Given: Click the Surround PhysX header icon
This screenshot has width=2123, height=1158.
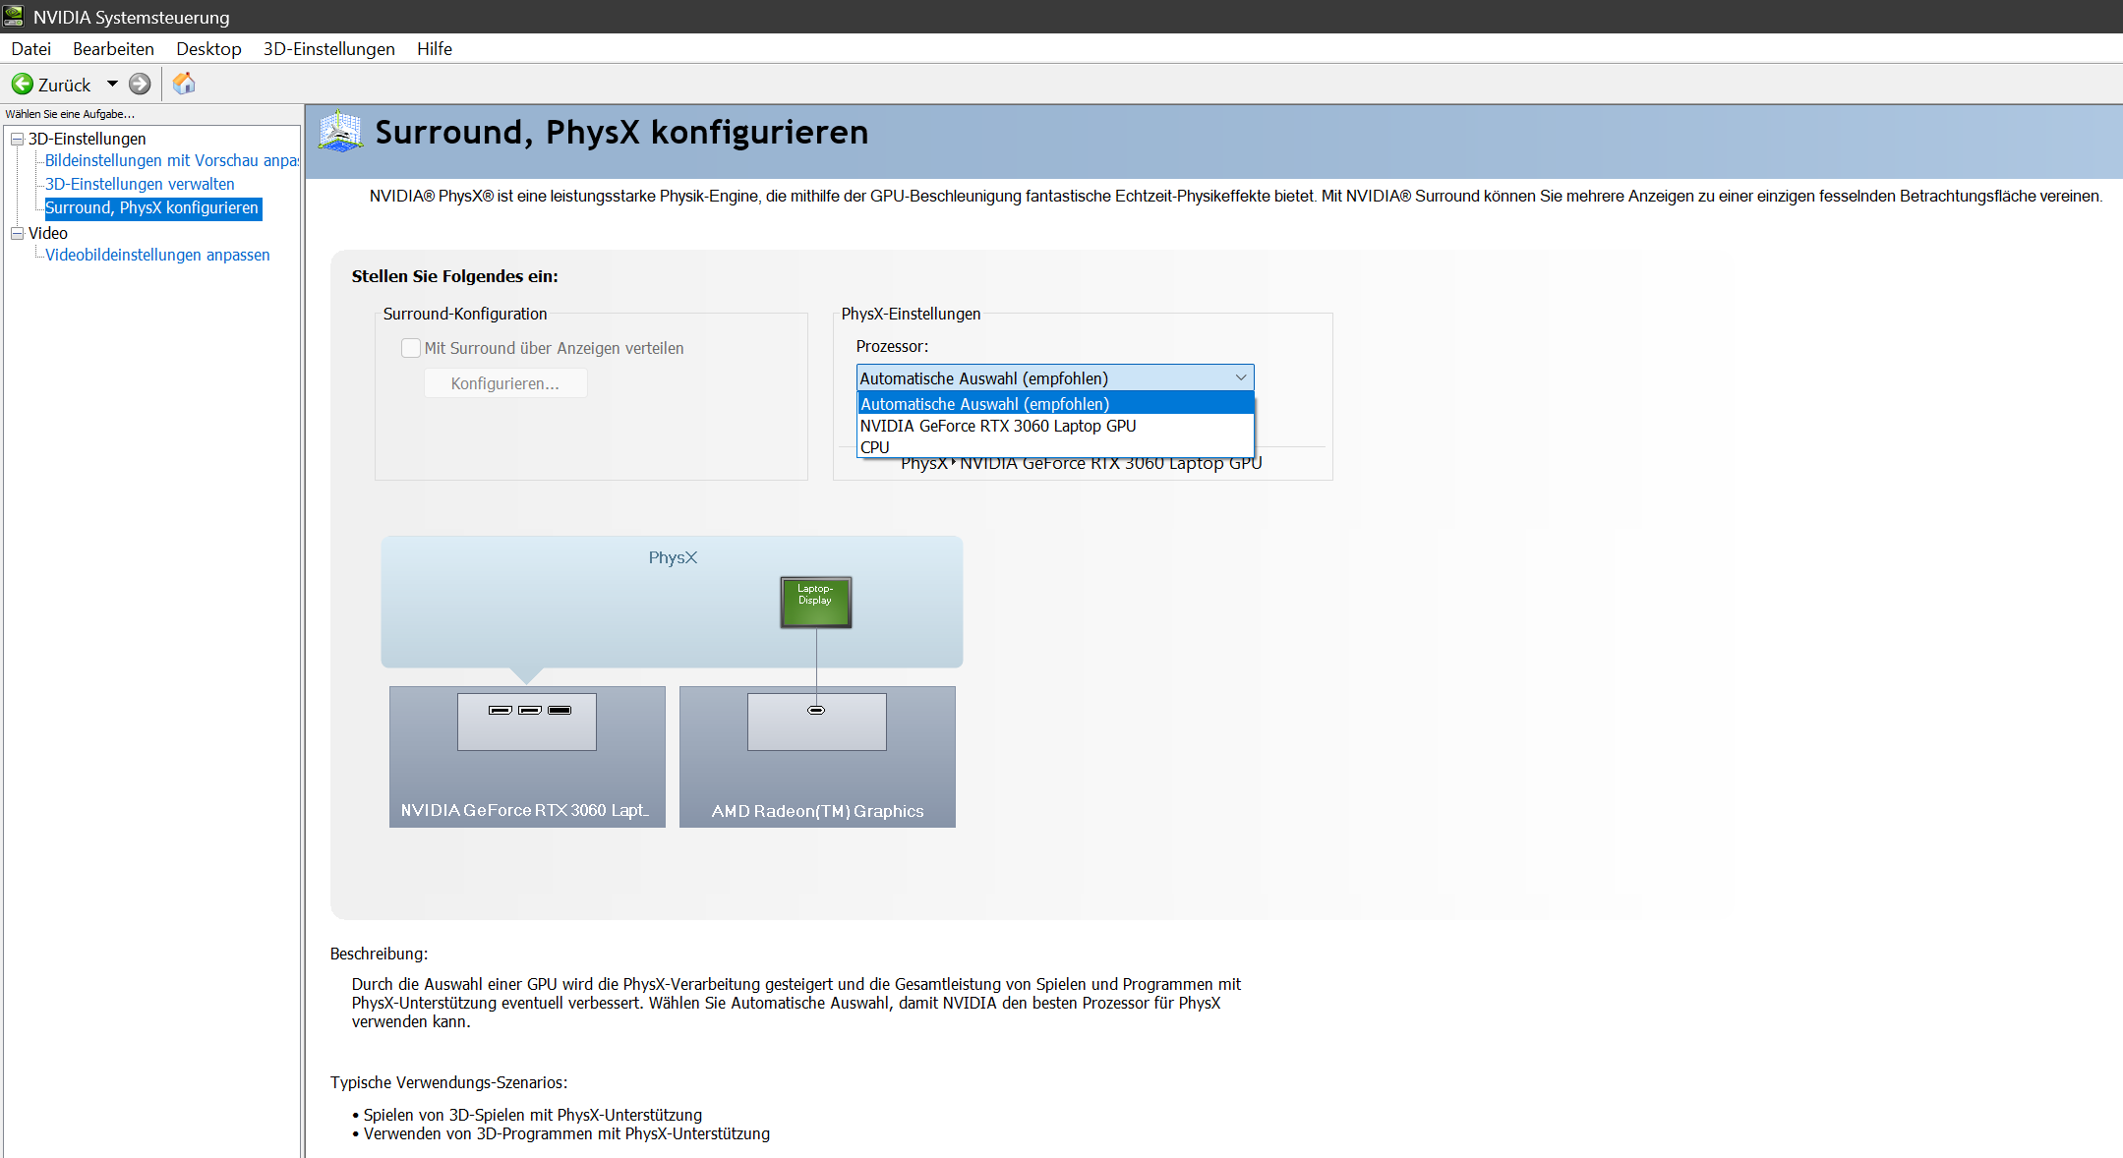Looking at the screenshot, I should (341, 132).
